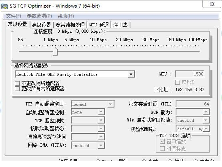Click the 10 Mbps speed label
222x167 pixels.
[98, 40]
